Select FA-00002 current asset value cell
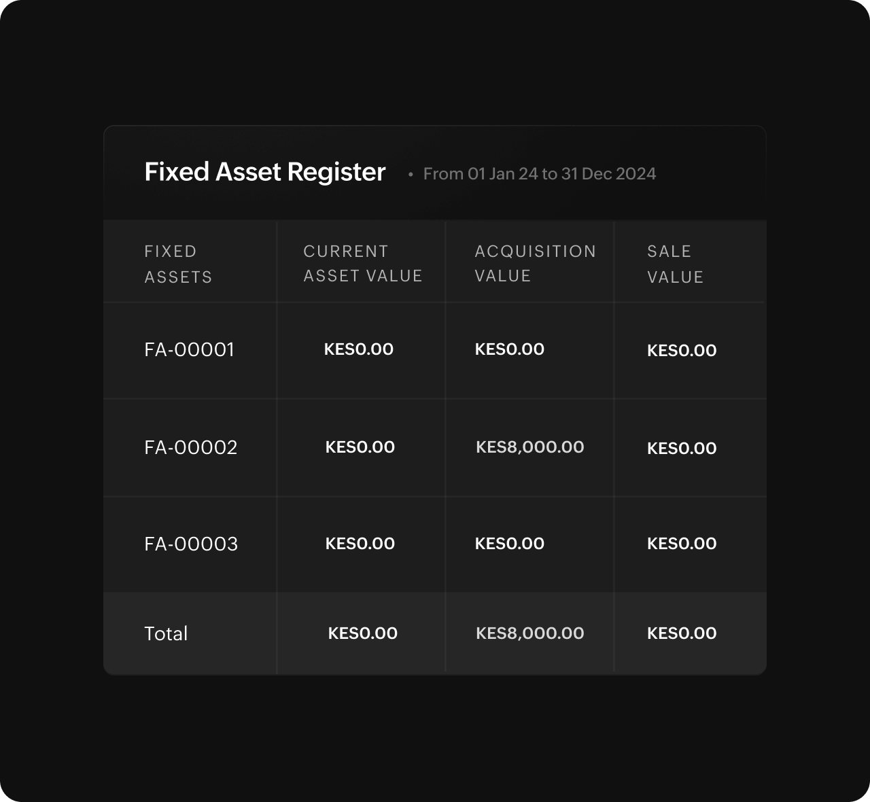Image resolution: width=870 pixels, height=802 pixels. coord(360,447)
